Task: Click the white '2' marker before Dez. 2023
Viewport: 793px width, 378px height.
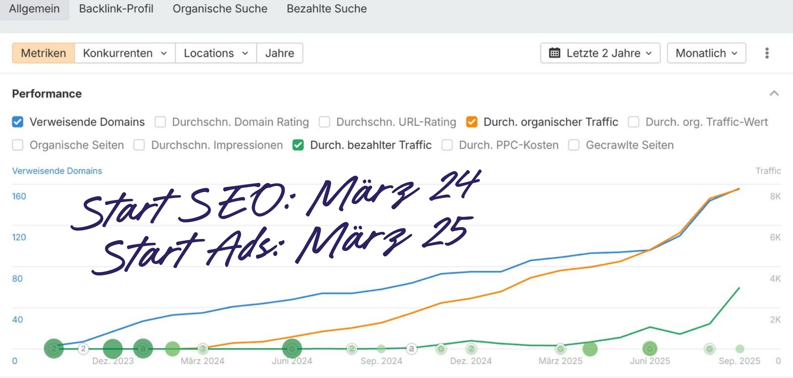Action: point(83,348)
